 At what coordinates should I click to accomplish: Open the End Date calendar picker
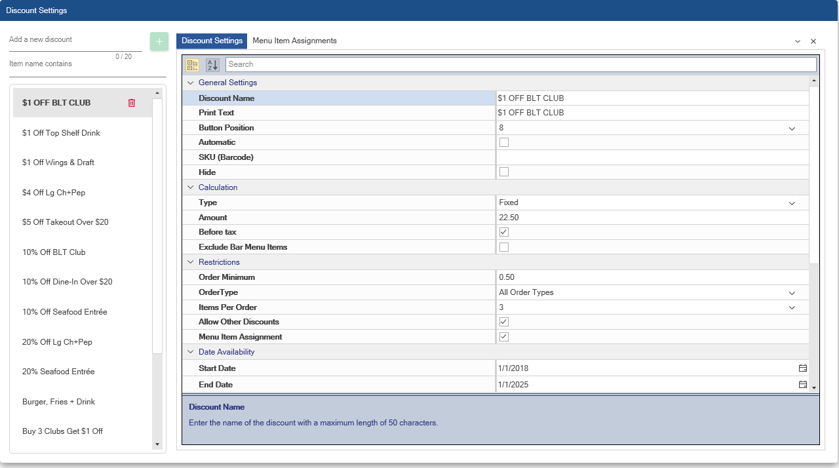pyautogui.click(x=802, y=385)
